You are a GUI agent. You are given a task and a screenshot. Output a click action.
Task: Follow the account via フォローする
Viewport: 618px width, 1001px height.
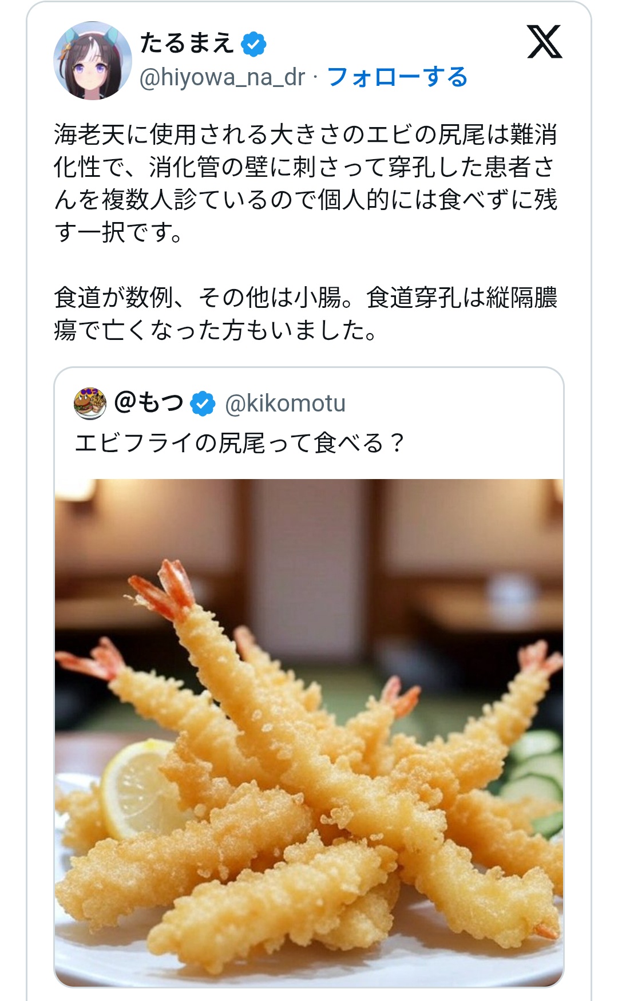[x=397, y=77]
